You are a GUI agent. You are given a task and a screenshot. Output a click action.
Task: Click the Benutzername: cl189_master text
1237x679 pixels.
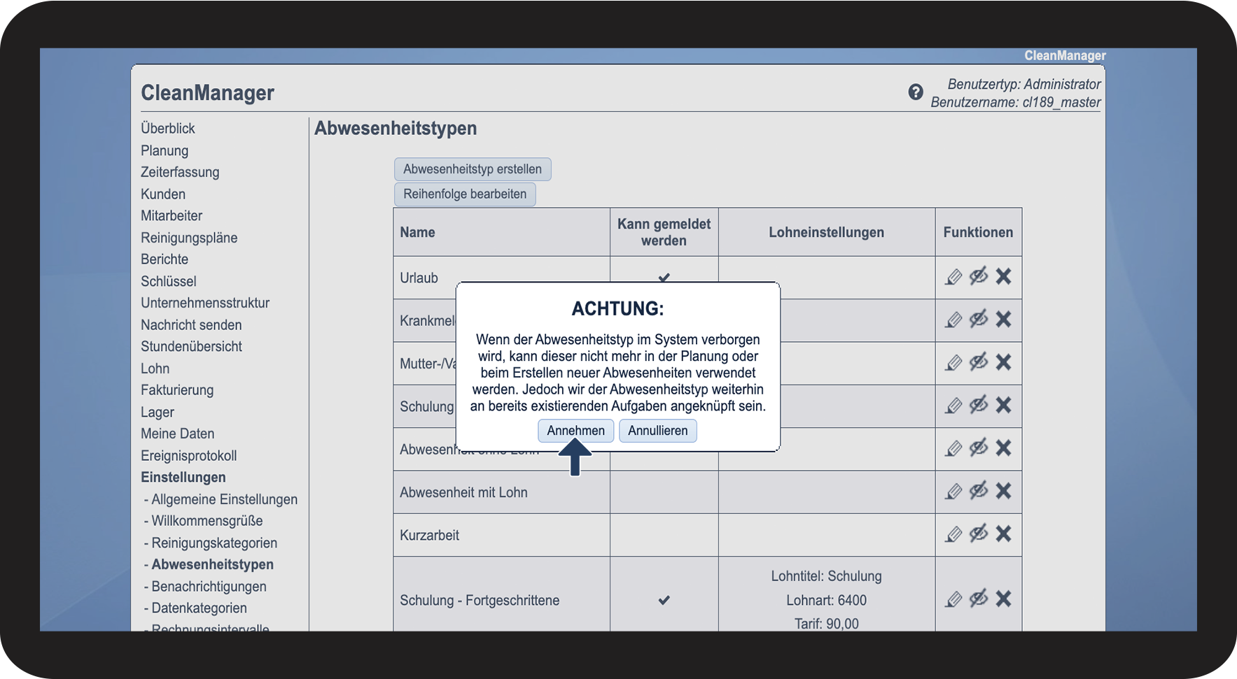click(1016, 103)
